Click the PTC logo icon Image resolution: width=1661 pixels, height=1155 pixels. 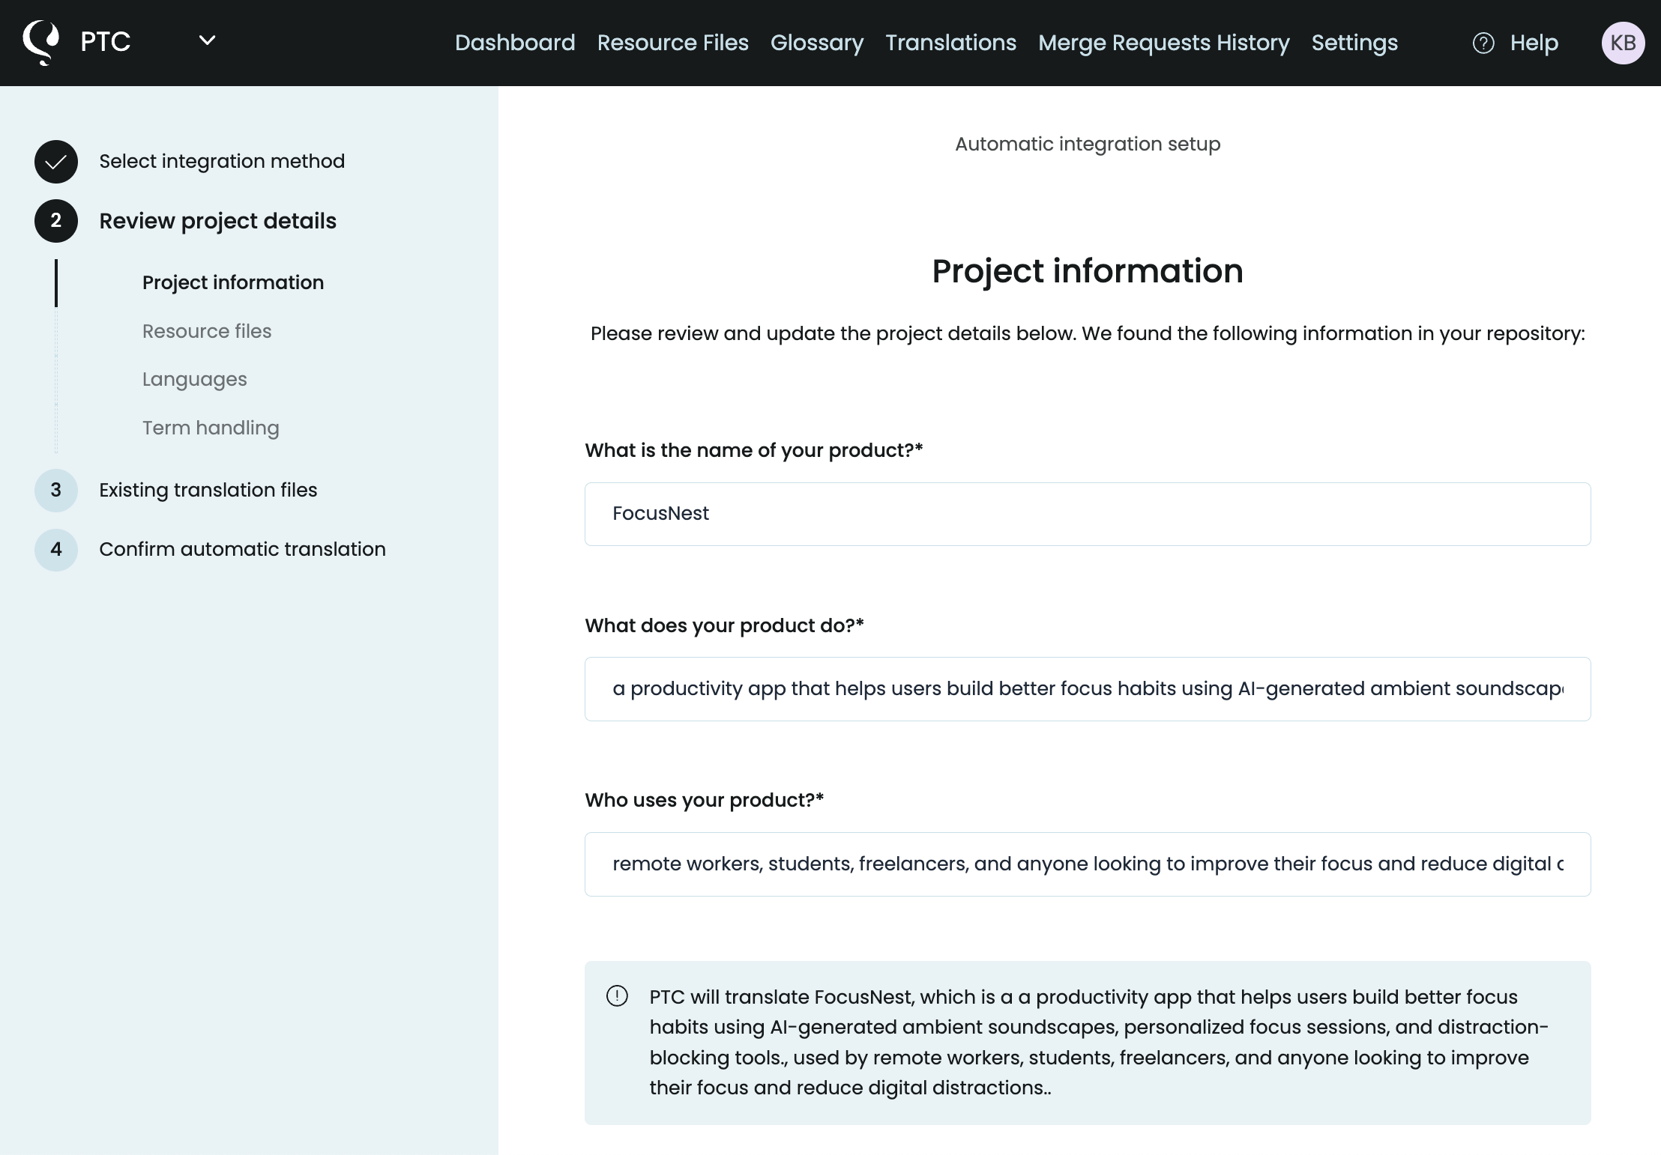click(41, 42)
